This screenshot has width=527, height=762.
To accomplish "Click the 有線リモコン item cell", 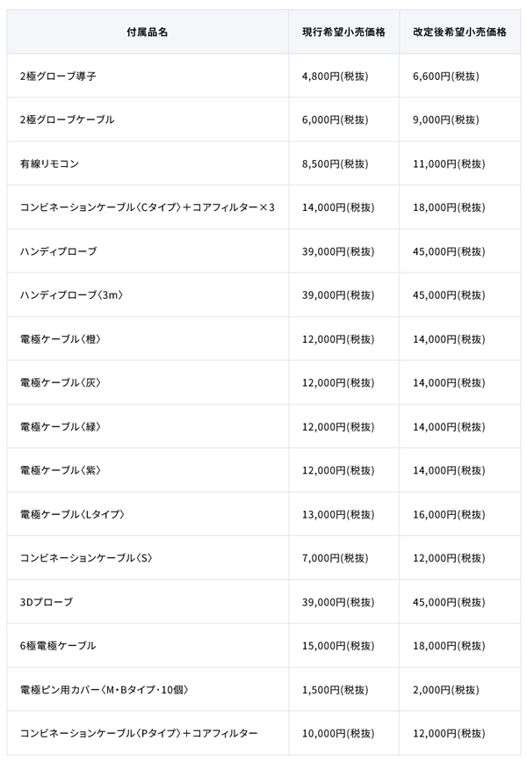I will pos(148,163).
